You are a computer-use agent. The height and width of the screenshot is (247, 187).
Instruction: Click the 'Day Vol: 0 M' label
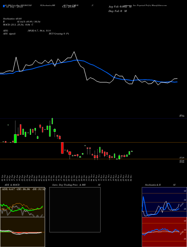117,11
